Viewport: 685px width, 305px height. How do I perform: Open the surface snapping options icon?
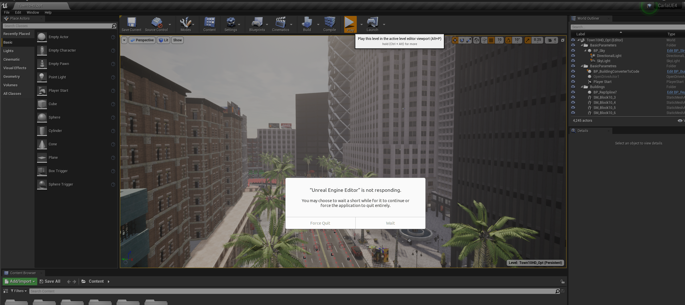[x=484, y=40]
